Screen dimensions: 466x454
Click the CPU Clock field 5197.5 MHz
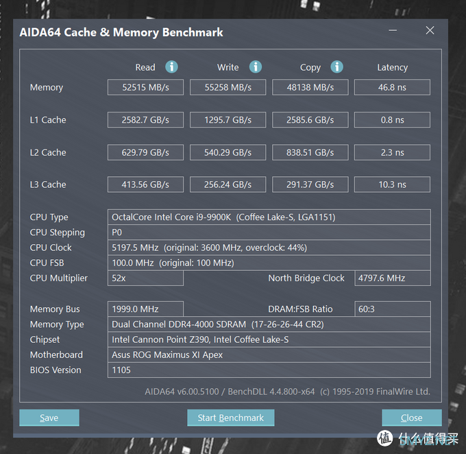pos(269,248)
